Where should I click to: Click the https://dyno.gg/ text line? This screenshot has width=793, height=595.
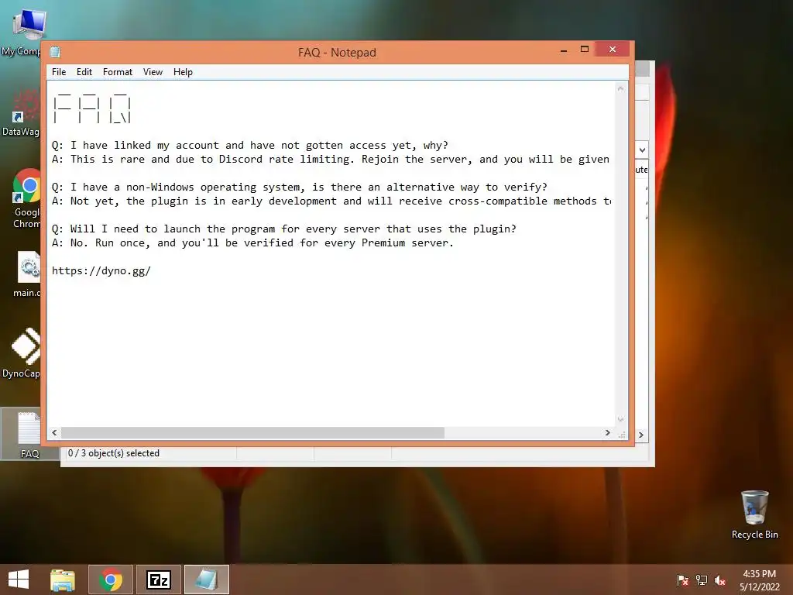click(x=101, y=270)
